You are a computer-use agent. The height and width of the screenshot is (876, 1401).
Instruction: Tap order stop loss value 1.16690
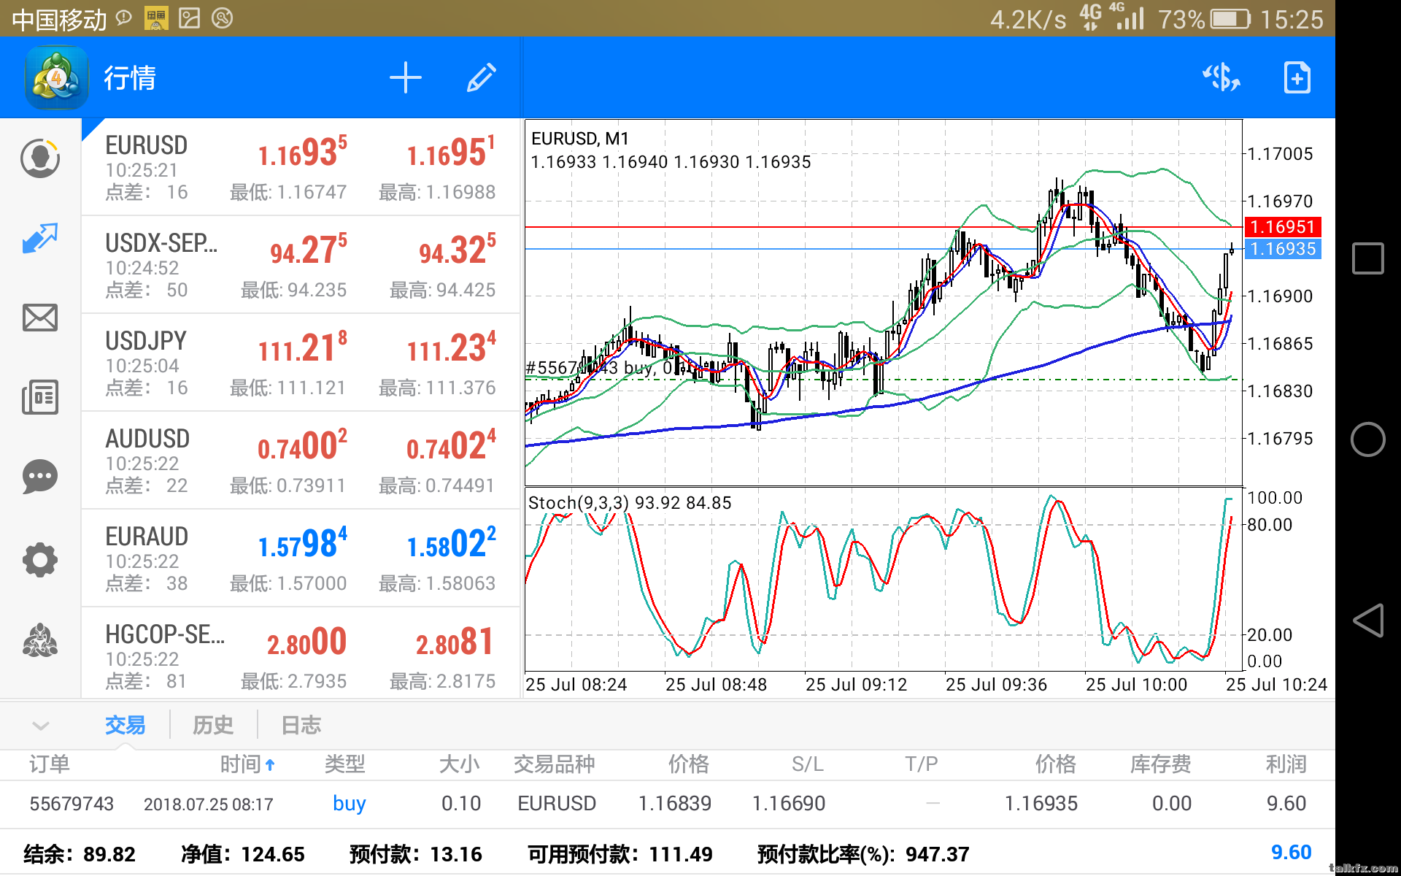788,804
